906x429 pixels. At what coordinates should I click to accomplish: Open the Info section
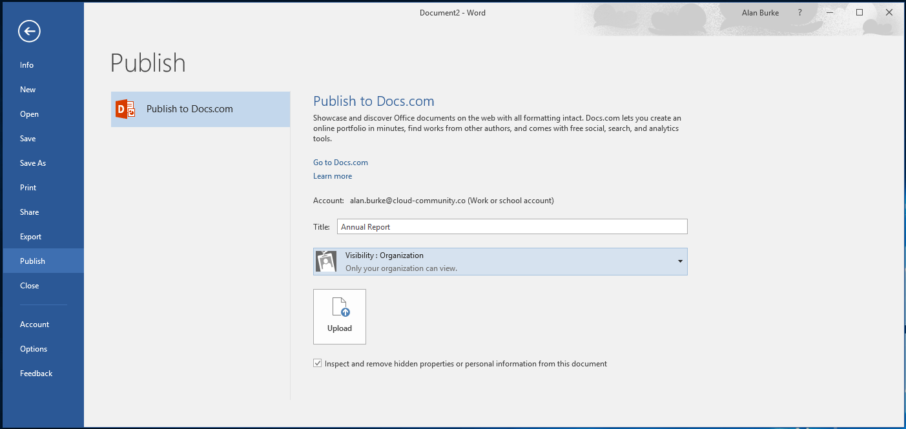(x=26, y=65)
